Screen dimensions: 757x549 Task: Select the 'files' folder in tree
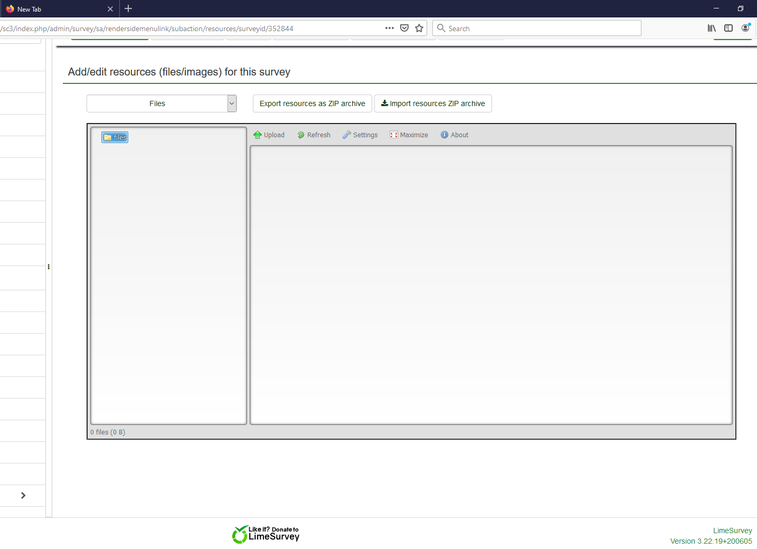[x=115, y=138]
